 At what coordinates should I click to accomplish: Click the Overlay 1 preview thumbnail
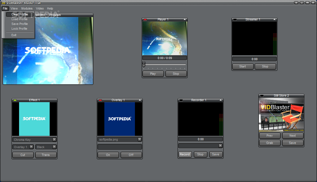click(x=120, y=119)
